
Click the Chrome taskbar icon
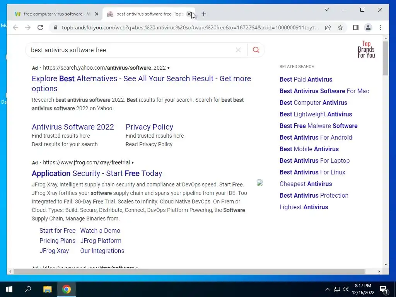[x=67, y=289]
